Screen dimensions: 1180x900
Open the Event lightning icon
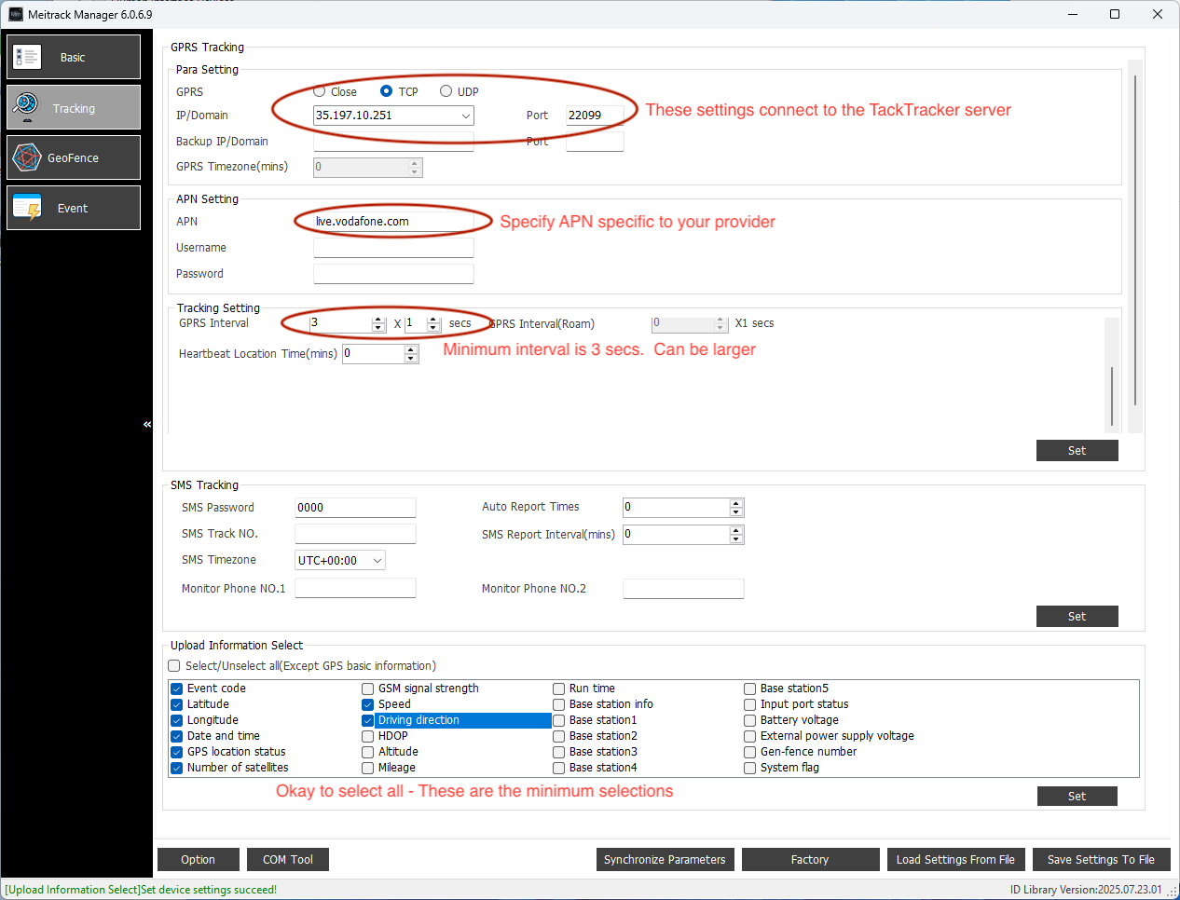[27, 209]
